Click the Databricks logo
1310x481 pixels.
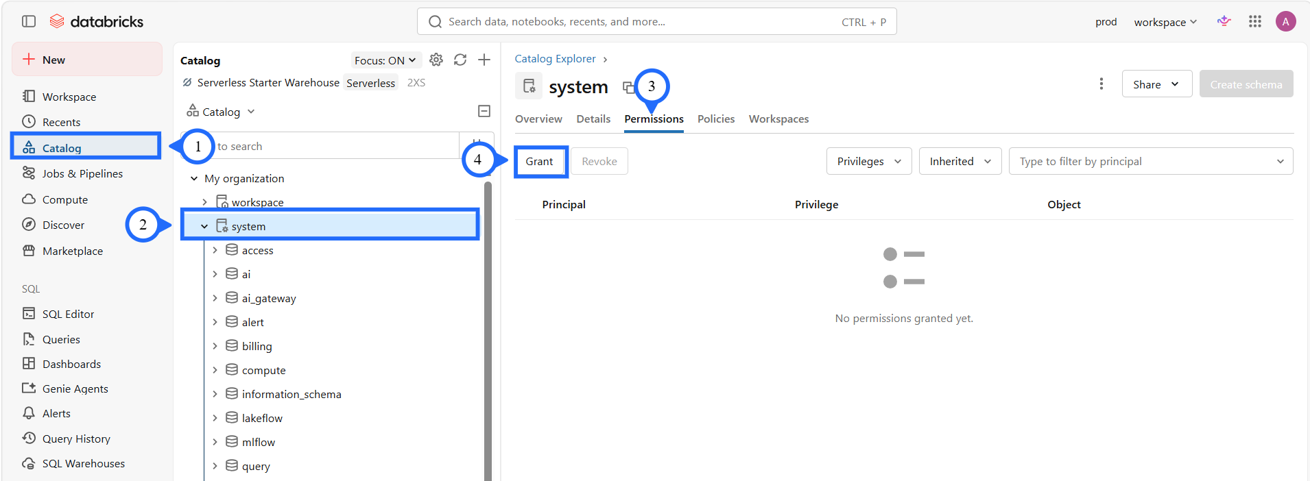(97, 21)
